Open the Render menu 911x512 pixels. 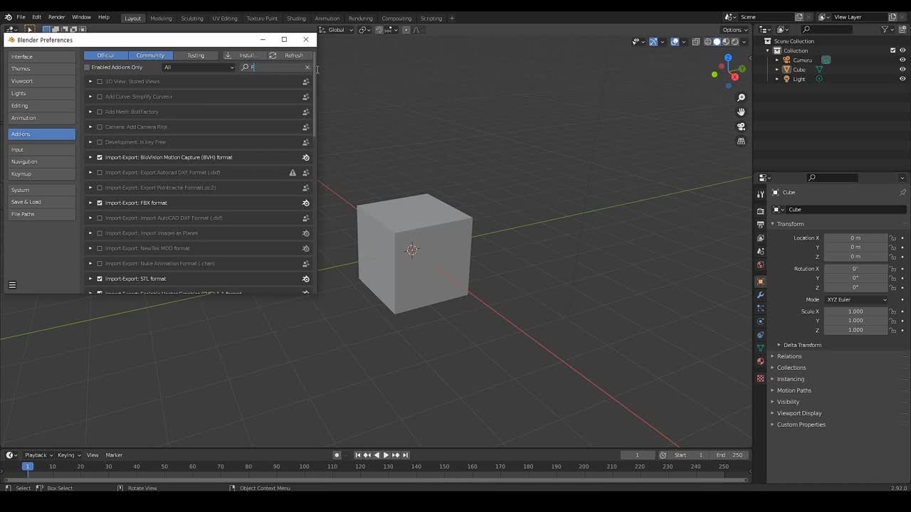coord(56,17)
